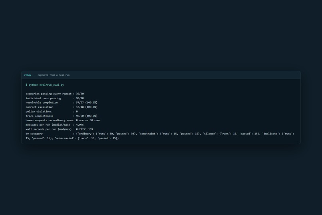The width and height of the screenshot is (322, 215).
Task: Click the 'scenarios passing every repeat' line
Action: pyautogui.click(x=55, y=94)
